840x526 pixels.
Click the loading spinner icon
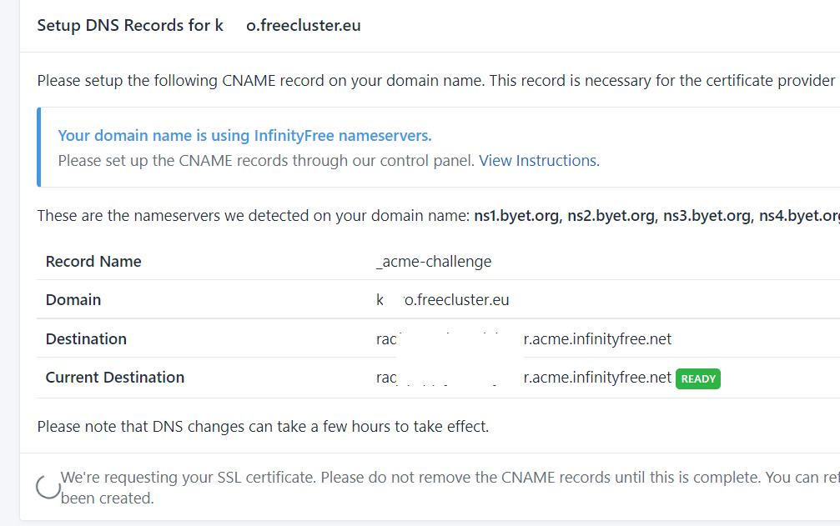pos(48,487)
